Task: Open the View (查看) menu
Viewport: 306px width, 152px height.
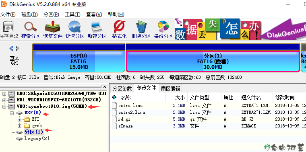Action: pos(94,14)
